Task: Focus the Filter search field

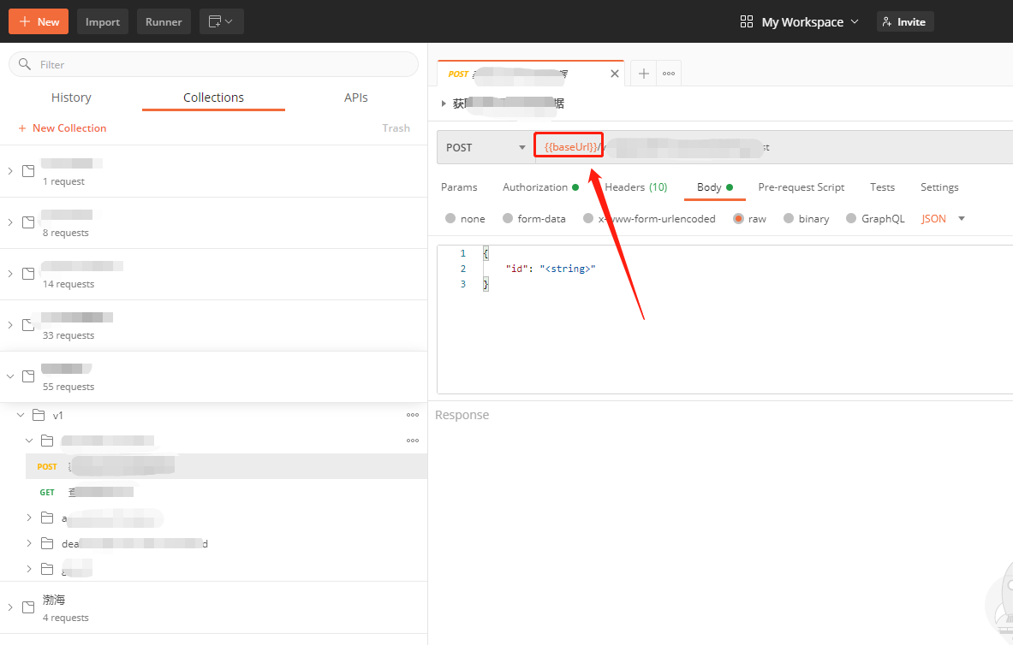Action: point(213,64)
